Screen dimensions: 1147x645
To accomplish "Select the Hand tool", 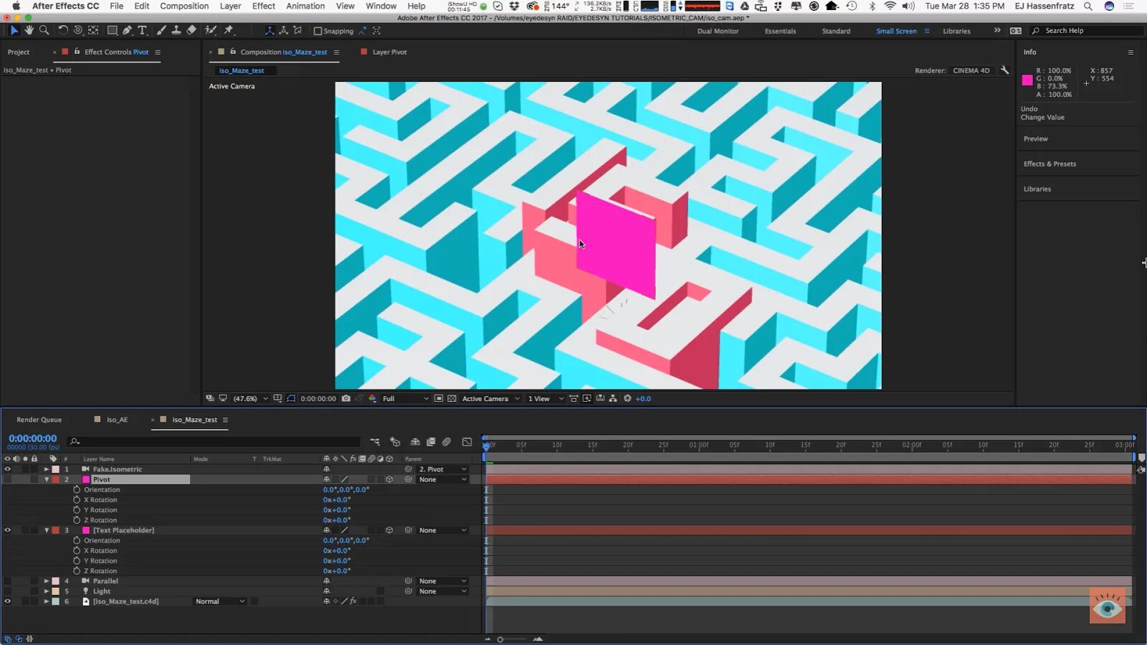I will coord(29,30).
